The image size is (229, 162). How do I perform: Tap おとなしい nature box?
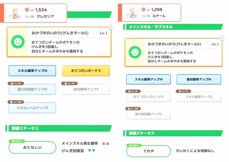32,148
